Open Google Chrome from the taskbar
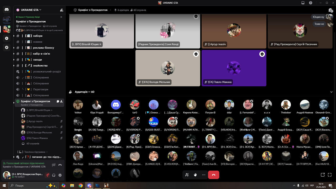 (x=81, y=186)
